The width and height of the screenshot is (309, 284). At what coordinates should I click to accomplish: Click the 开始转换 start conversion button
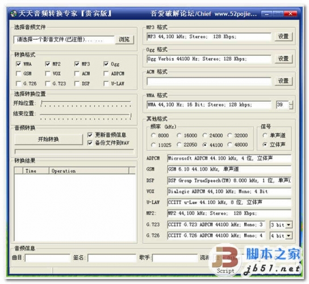pos(48,139)
